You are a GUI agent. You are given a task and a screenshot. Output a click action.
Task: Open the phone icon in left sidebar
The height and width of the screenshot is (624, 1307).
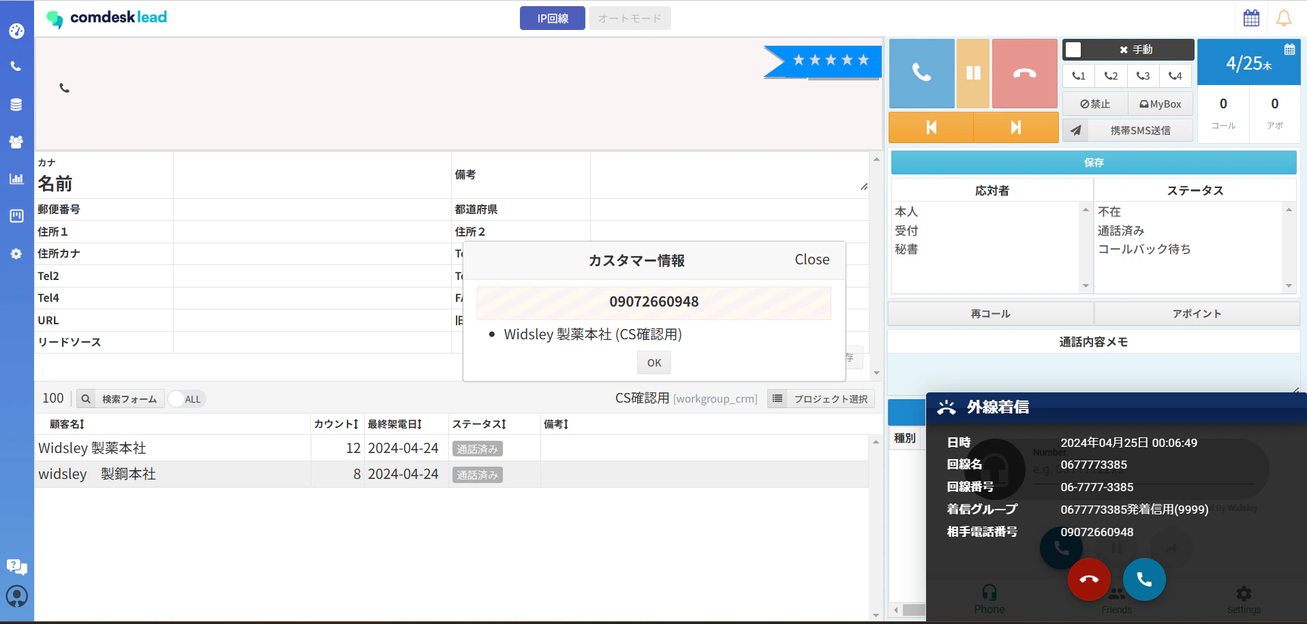(16, 67)
